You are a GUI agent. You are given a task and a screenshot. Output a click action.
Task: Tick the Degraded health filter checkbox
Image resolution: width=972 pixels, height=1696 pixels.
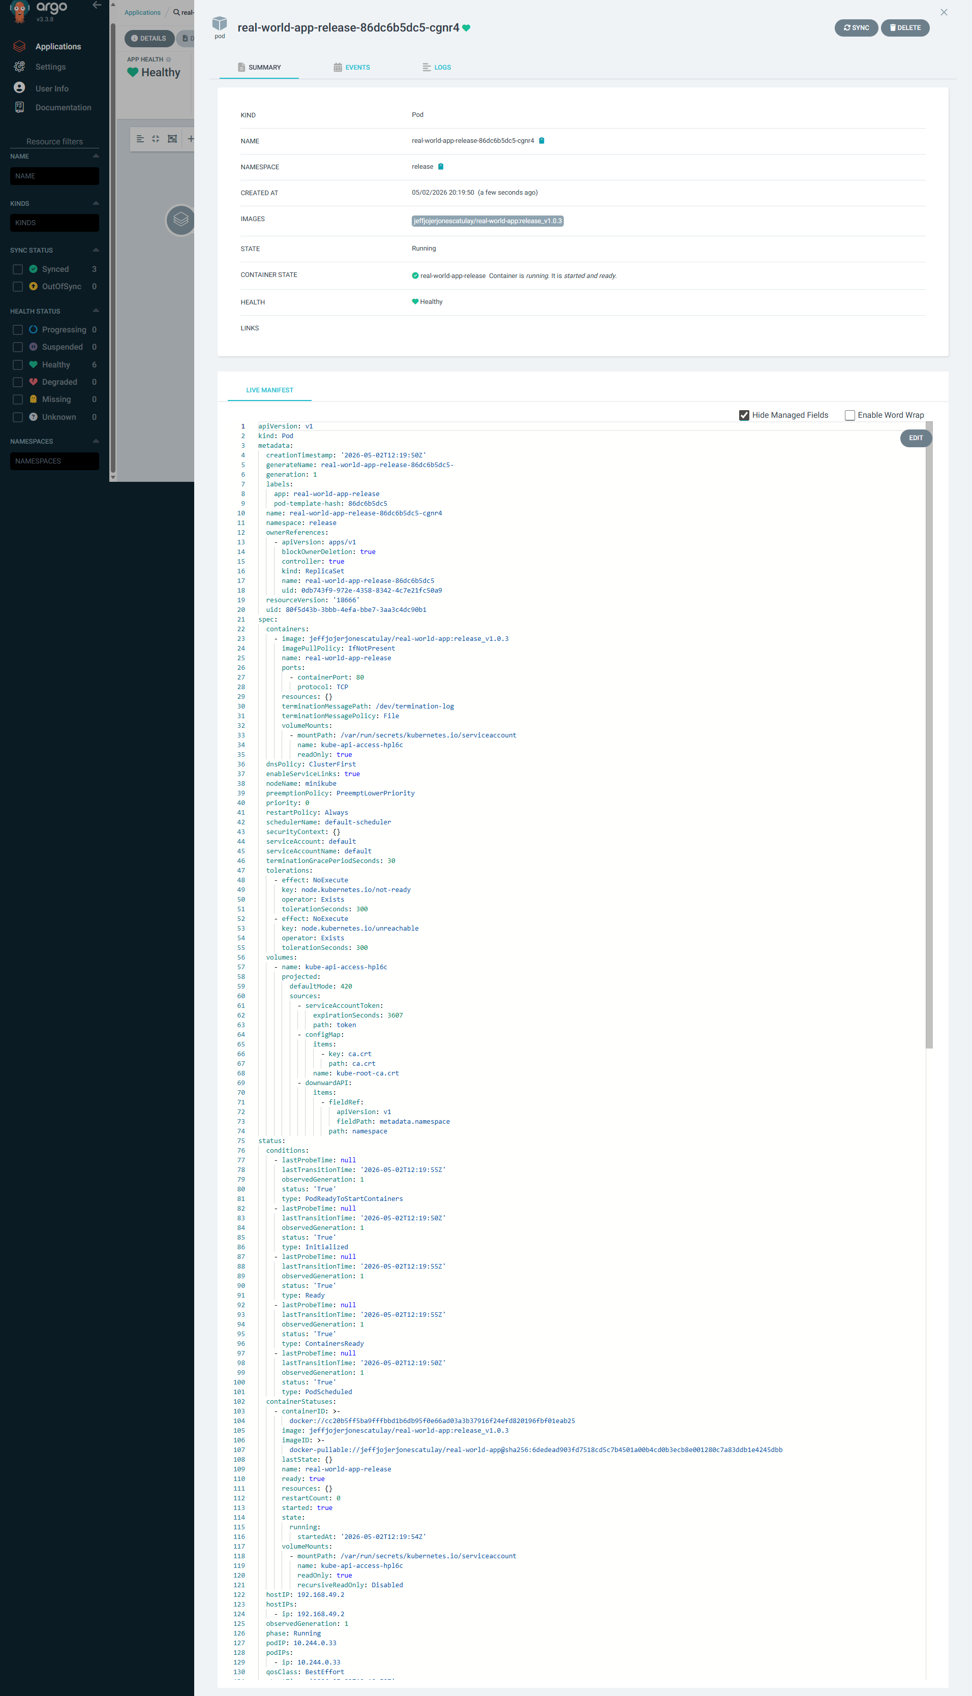point(18,382)
